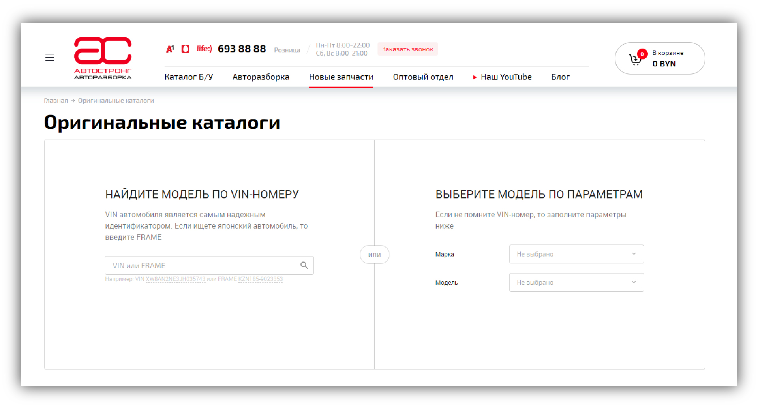Open the Каталог Б/У menu item
Image resolution: width=758 pixels, height=409 pixels.
[189, 77]
